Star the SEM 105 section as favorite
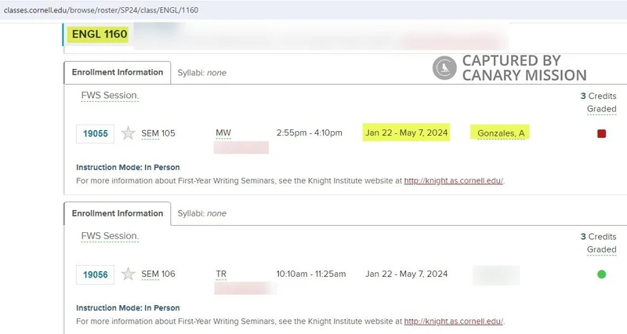 click(128, 133)
